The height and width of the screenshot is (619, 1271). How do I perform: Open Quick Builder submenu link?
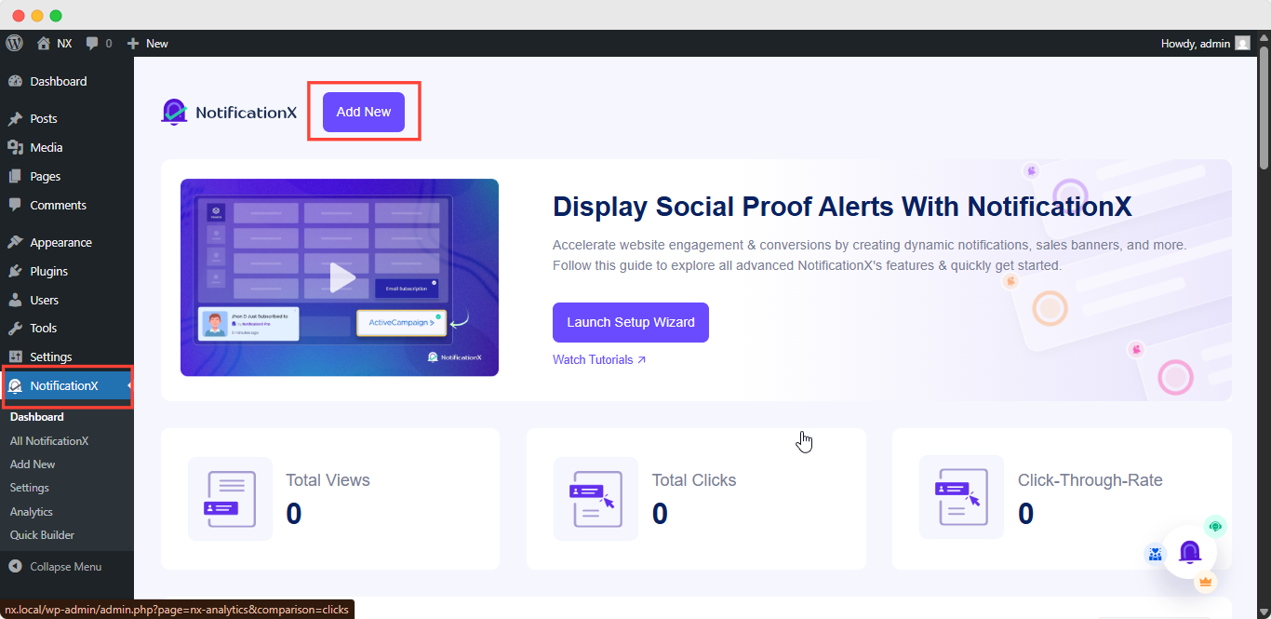[x=42, y=535]
